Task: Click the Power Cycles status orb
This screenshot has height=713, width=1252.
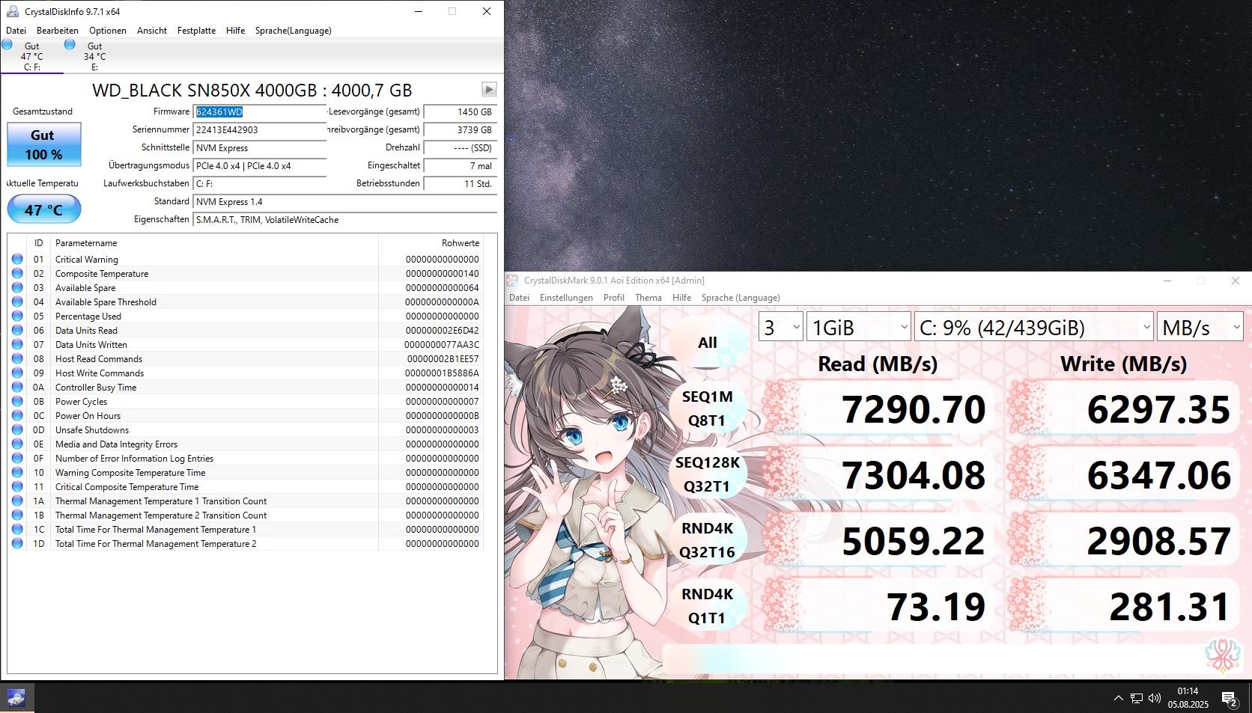Action: click(17, 401)
